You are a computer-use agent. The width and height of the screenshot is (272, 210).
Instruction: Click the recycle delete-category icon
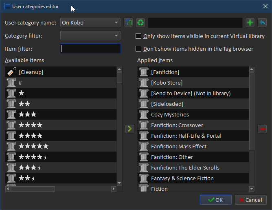point(140,22)
